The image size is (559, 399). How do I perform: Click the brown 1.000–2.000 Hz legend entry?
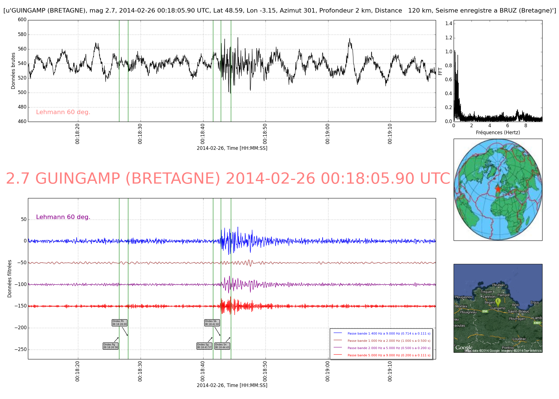[389, 341]
